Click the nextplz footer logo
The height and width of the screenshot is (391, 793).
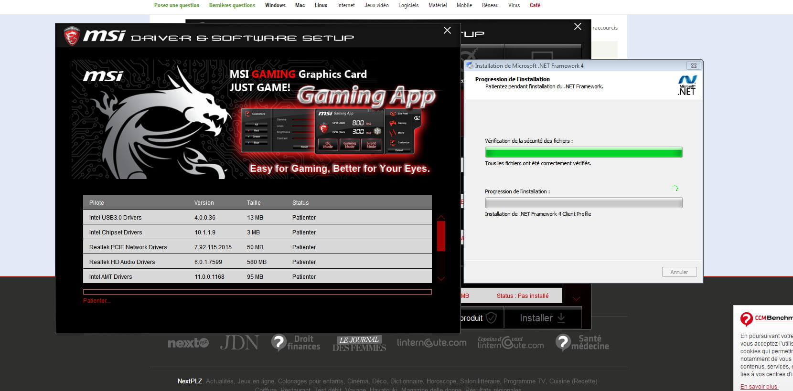(188, 343)
